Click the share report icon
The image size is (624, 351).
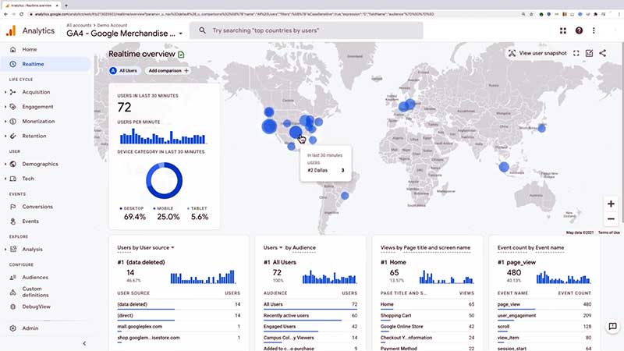[603, 53]
